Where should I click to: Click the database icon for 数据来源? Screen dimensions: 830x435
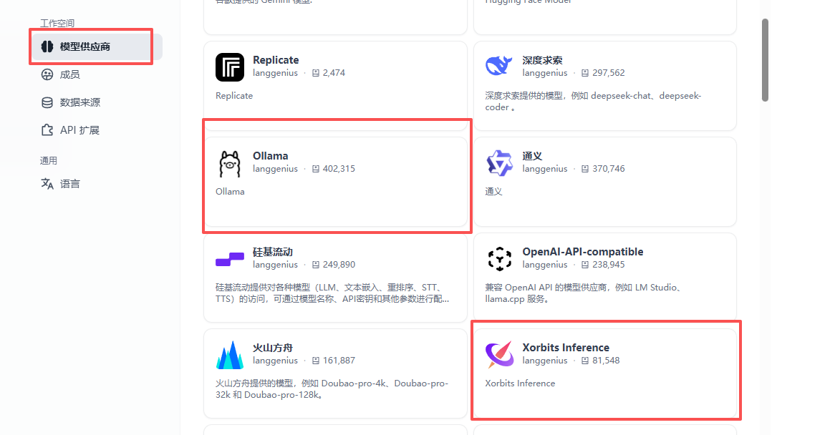pos(47,102)
